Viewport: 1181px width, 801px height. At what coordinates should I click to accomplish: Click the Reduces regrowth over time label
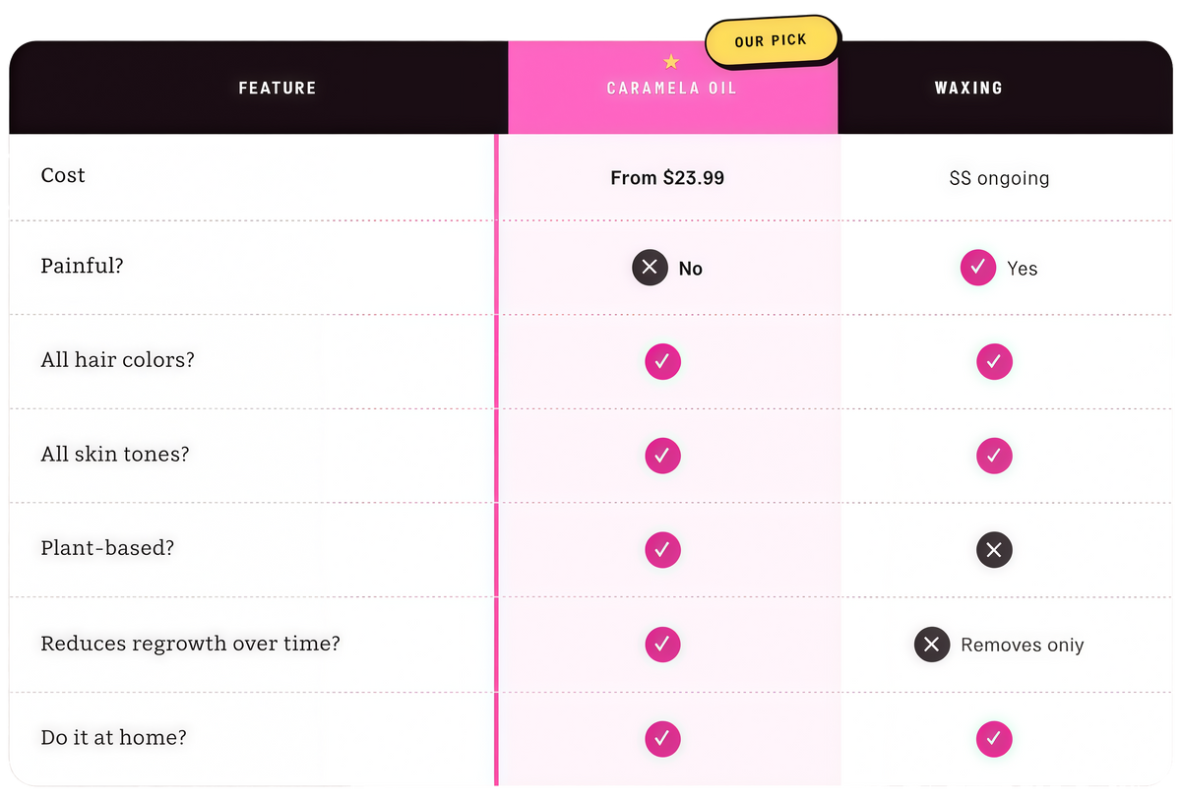[x=190, y=644]
